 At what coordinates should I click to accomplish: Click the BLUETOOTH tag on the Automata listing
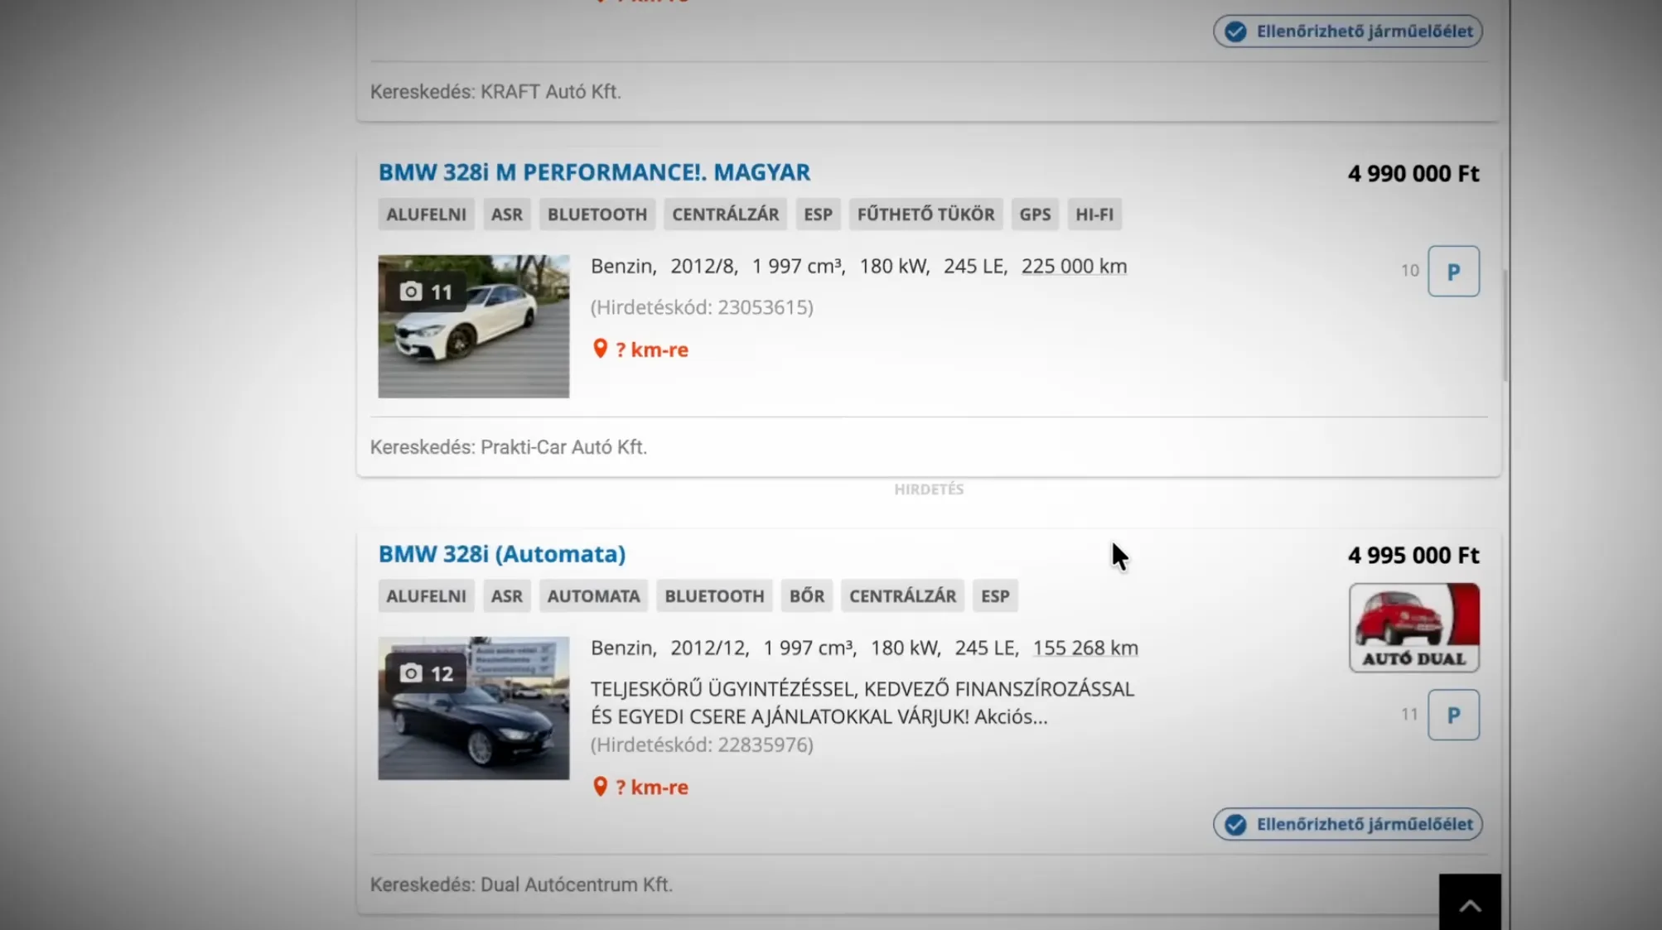[714, 596]
